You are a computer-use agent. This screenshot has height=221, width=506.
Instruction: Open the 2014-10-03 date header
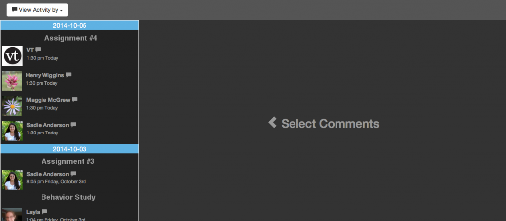[x=70, y=149]
